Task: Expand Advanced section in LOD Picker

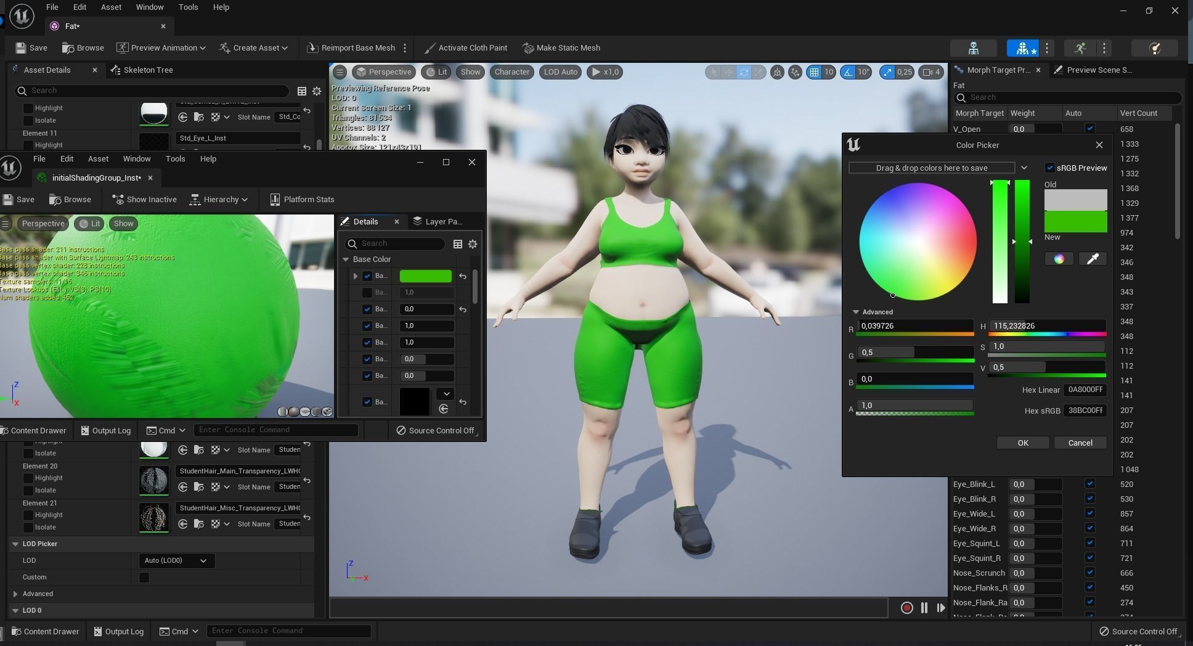Action: click(15, 594)
